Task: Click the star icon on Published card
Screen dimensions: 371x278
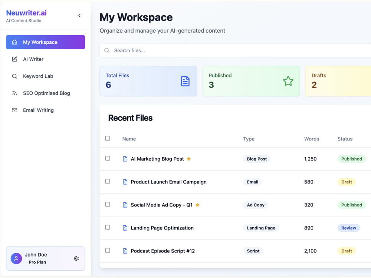Action: [288, 81]
